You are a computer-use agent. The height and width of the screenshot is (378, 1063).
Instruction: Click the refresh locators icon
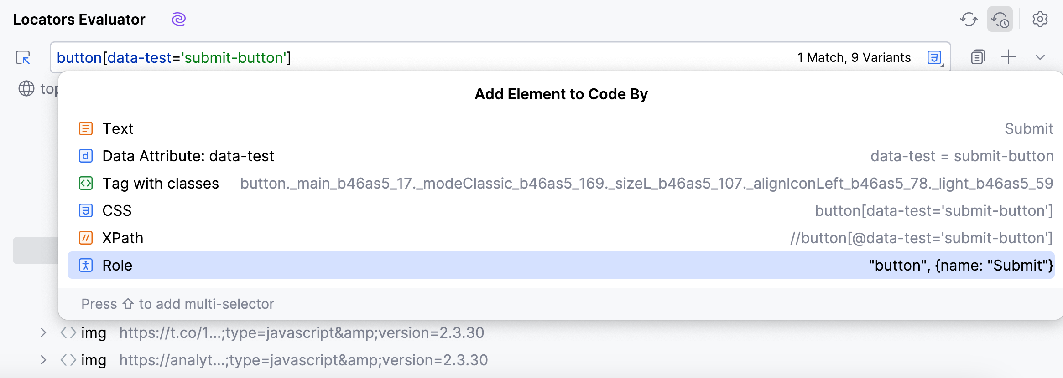pos(969,19)
